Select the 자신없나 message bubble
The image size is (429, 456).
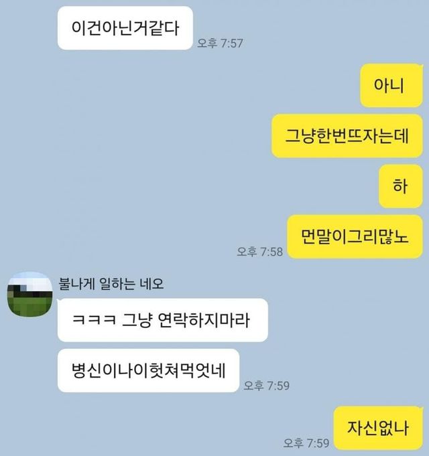[378, 428]
